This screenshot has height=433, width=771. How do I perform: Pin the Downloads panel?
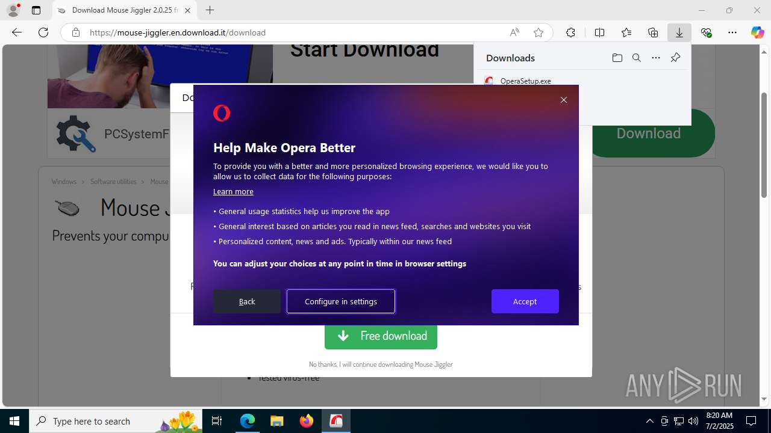[x=675, y=58]
